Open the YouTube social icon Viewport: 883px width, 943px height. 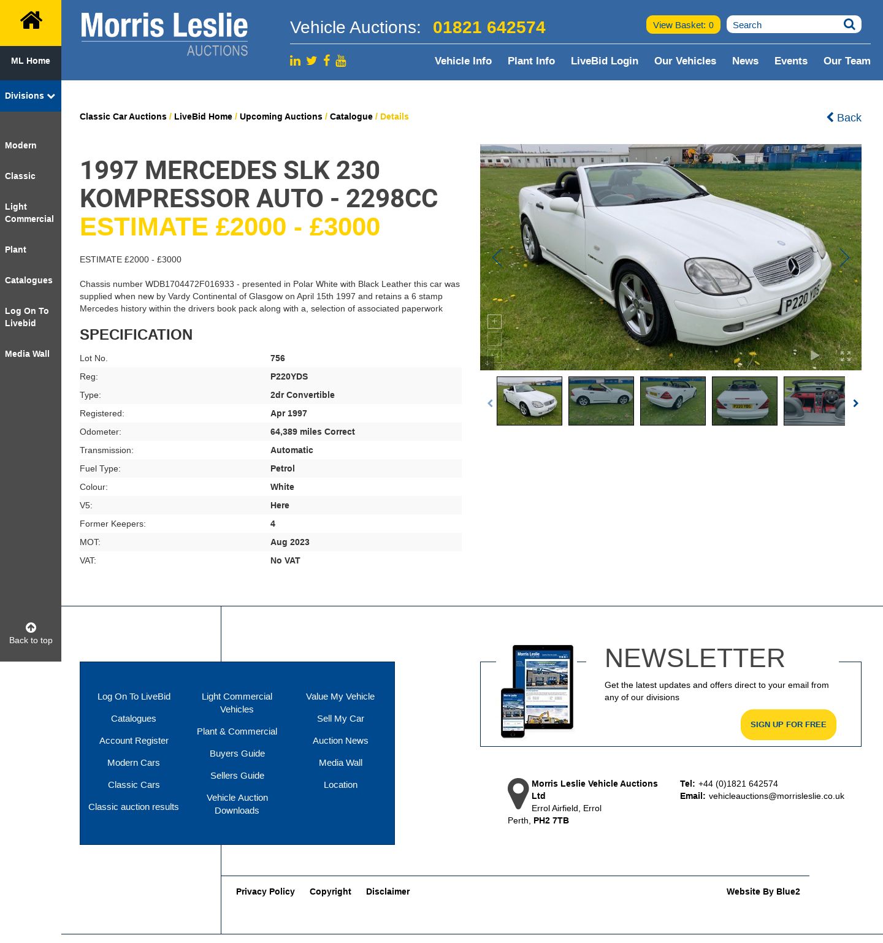(341, 61)
